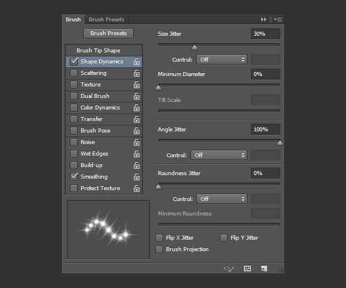Toggle the lock icon for Brush Pose
The image size is (346, 288).
(137, 131)
